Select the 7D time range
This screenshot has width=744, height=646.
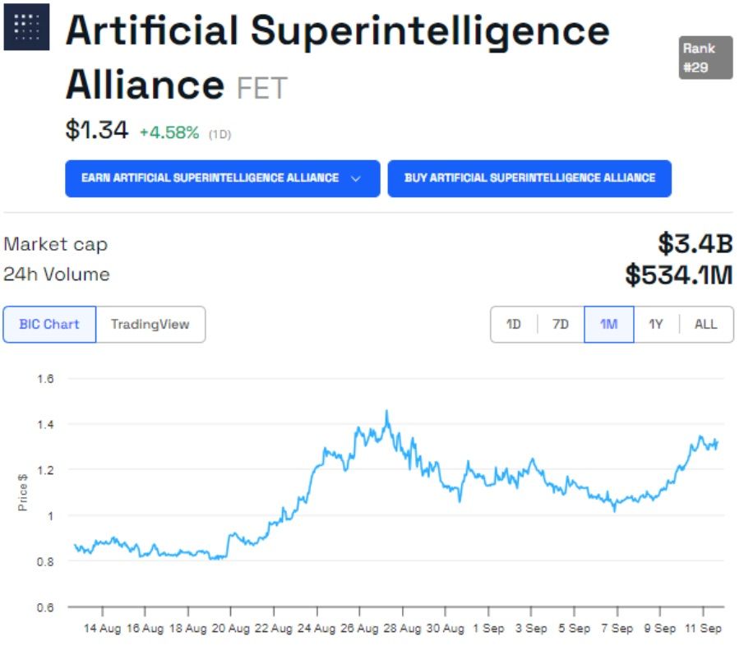[561, 324]
